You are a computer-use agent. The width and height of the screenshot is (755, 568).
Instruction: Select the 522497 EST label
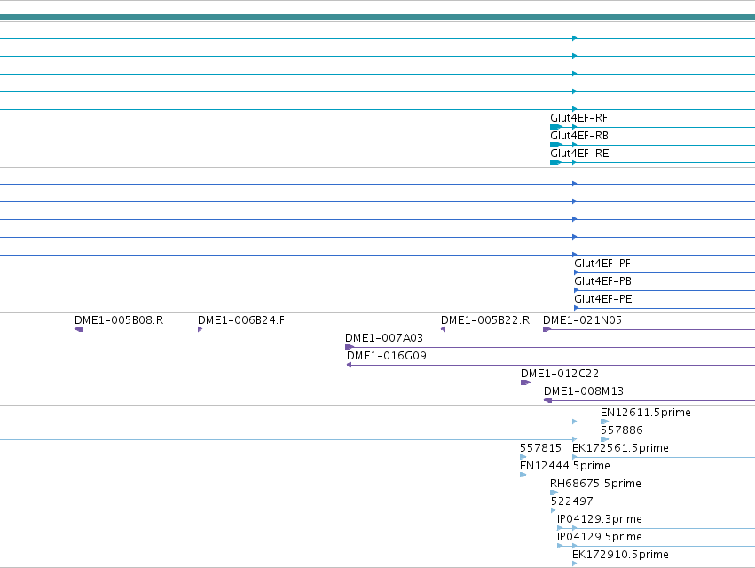(572, 501)
